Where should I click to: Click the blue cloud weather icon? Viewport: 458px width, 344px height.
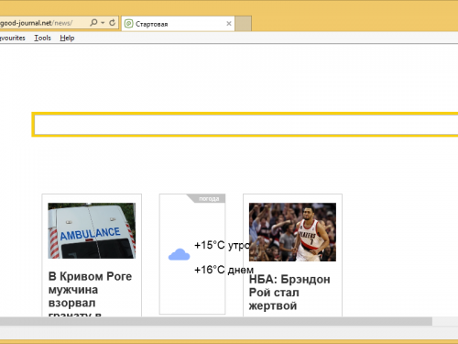click(x=180, y=254)
